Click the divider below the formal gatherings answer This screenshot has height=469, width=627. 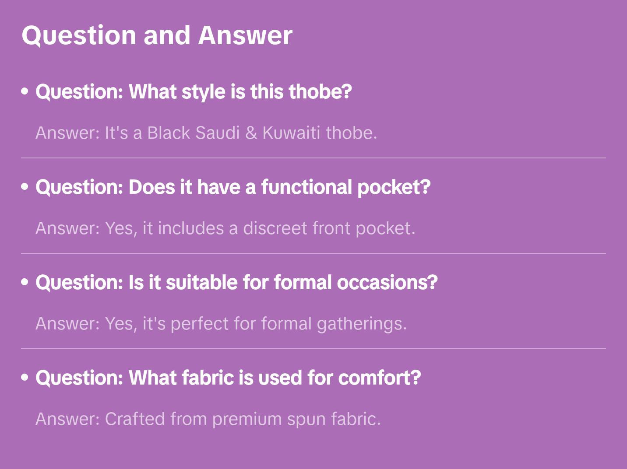pos(313,349)
